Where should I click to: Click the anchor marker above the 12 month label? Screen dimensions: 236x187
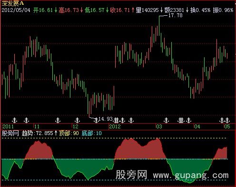tap(77, 120)
